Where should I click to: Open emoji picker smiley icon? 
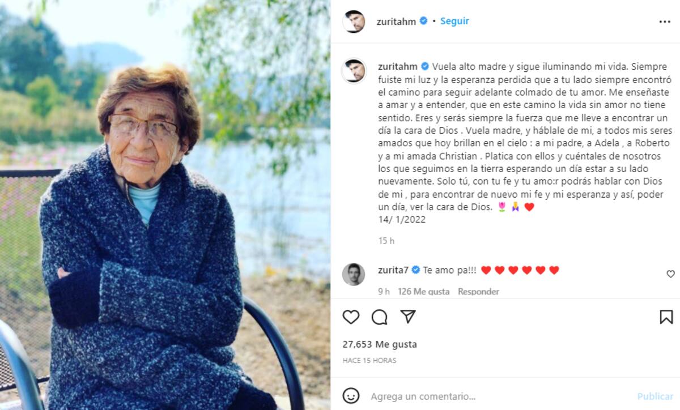(x=351, y=396)
